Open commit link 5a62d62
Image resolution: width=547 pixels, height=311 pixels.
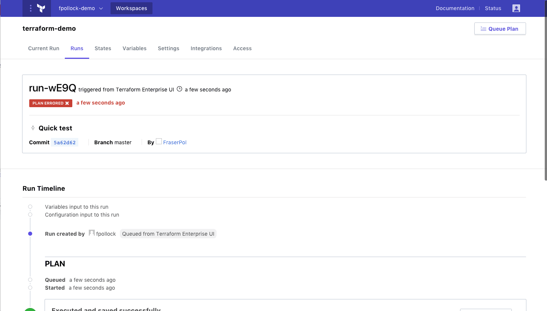click(x=64, y=143)
